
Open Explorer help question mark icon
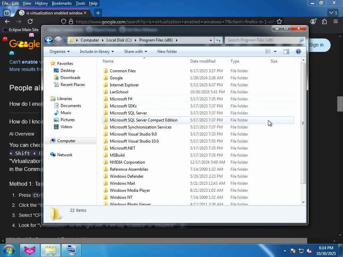[x=298, y=52]
